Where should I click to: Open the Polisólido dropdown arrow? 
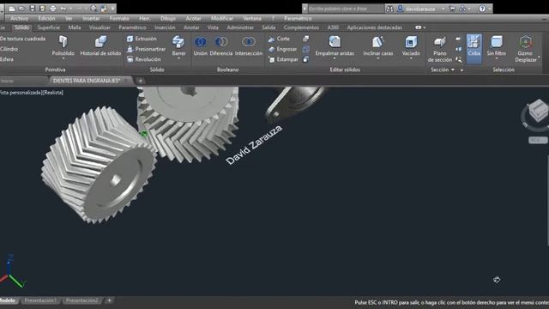coord(63,58)
